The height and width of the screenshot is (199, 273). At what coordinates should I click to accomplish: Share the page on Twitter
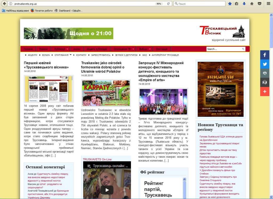[x=265, y=64]
